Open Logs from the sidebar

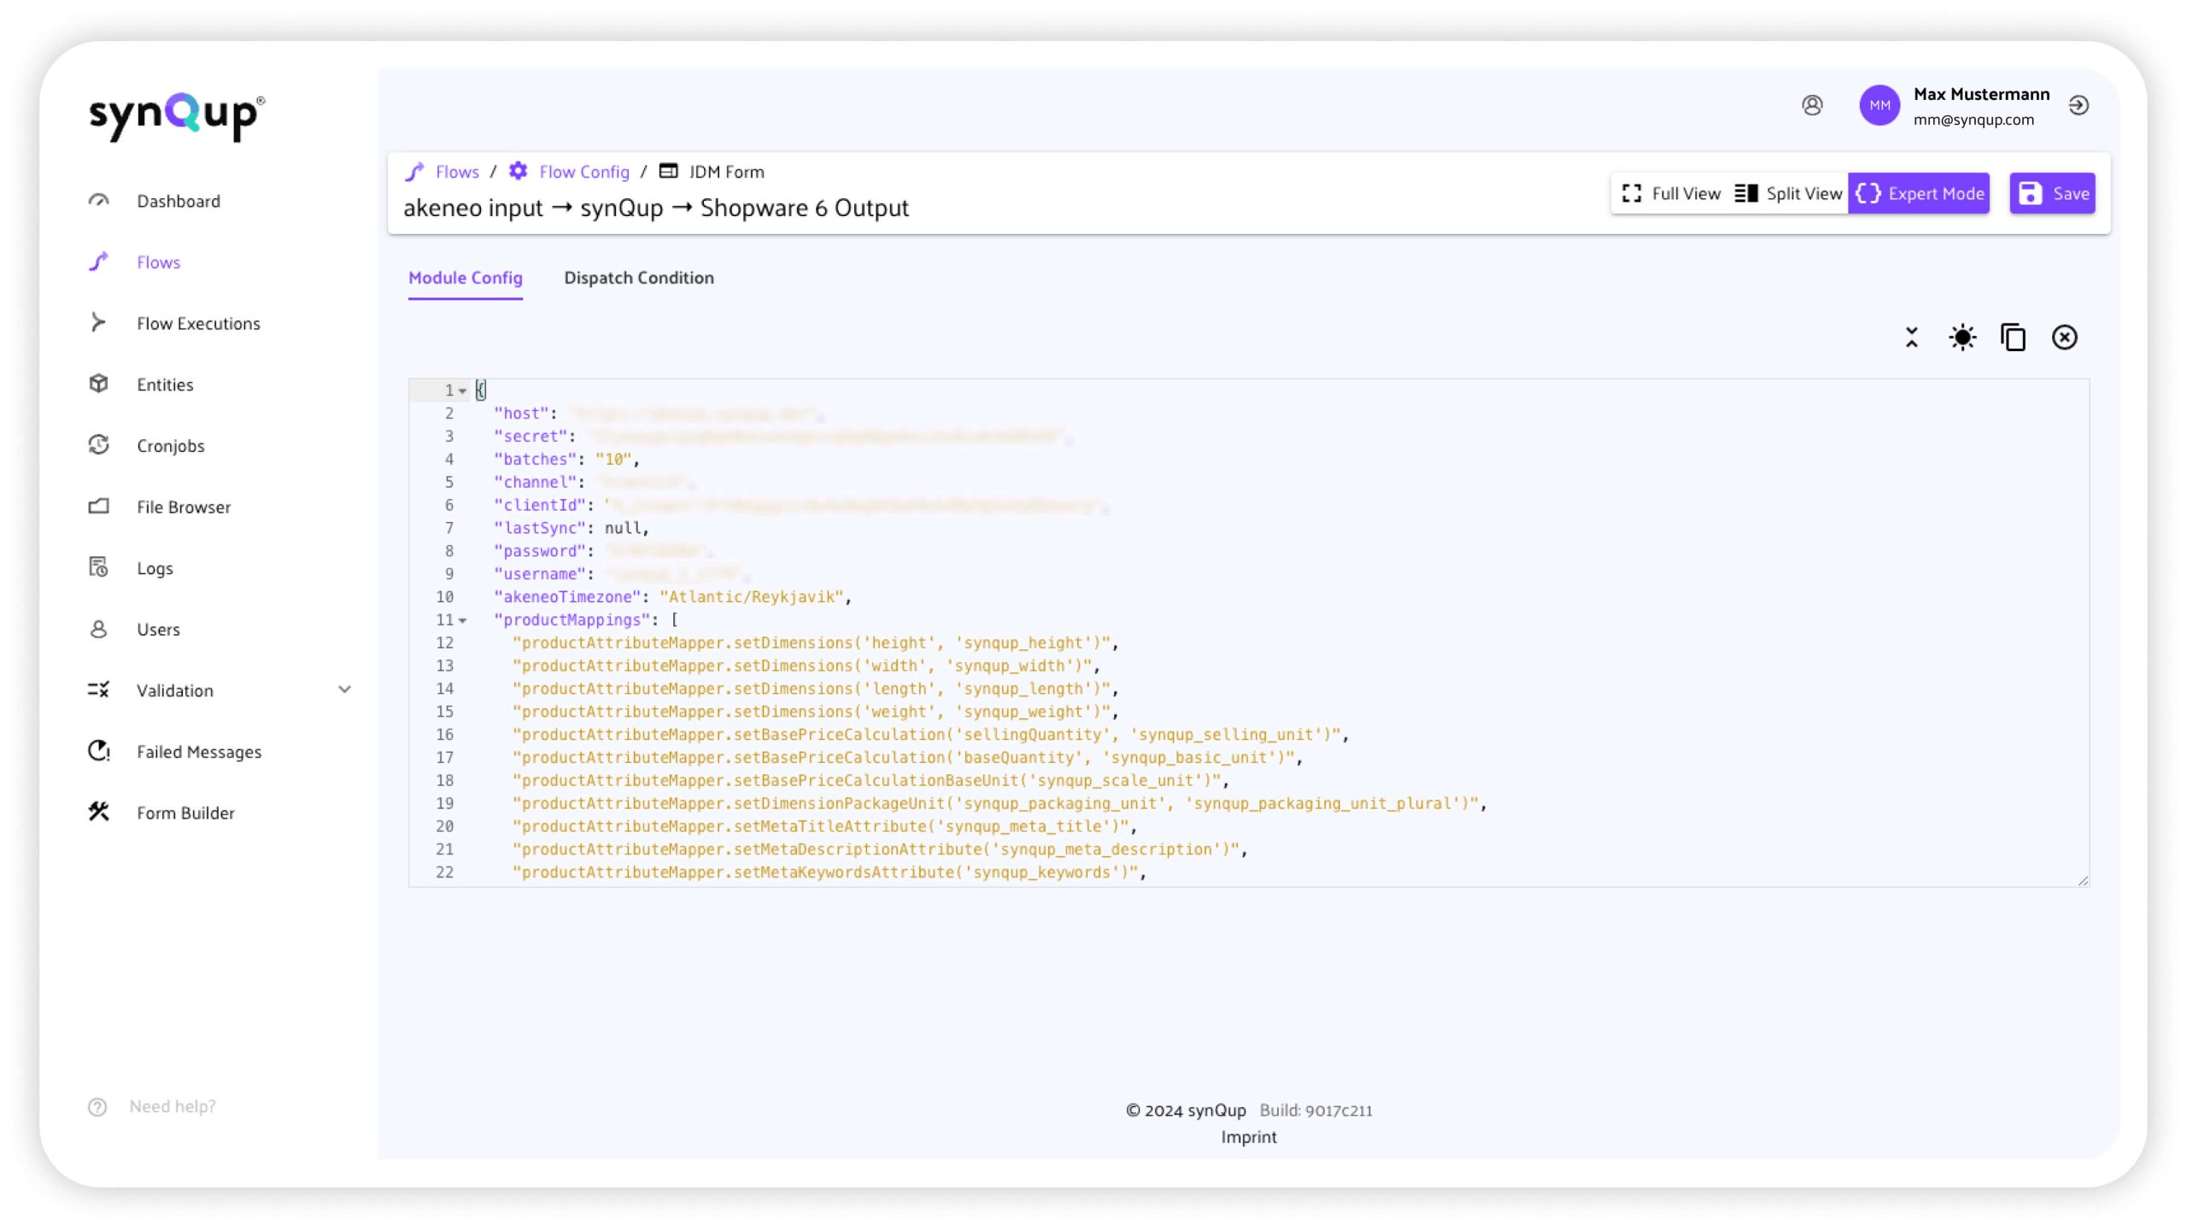tap(155, 568)
